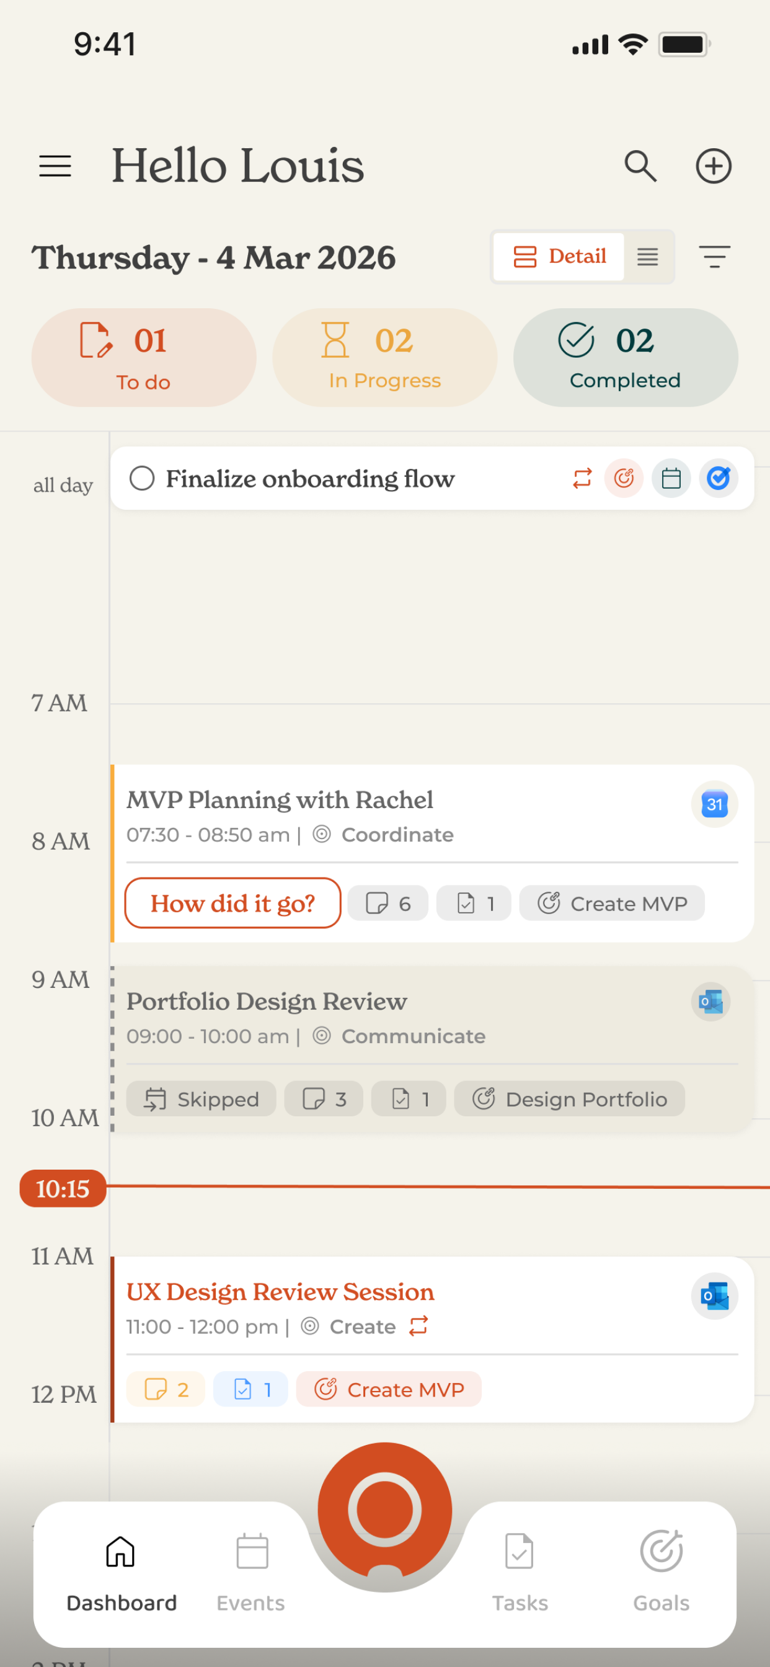
Task: Tap the repeat icon next to Create
Action: pyautogui.click(x=418, y=1325)
